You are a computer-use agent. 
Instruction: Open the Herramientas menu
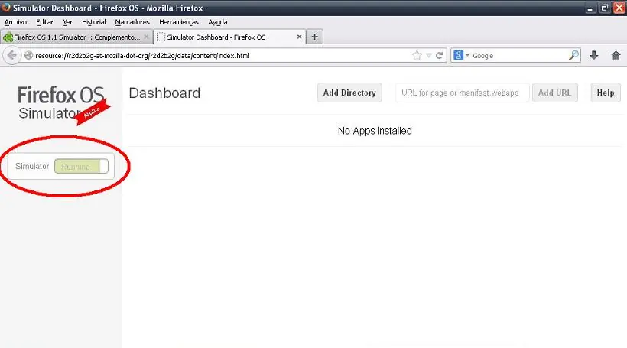(x=179, y=22)
